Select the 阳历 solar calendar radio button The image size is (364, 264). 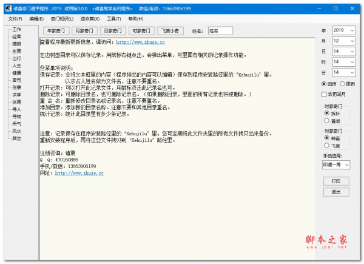pyautogui.click(x=329, y=84)
